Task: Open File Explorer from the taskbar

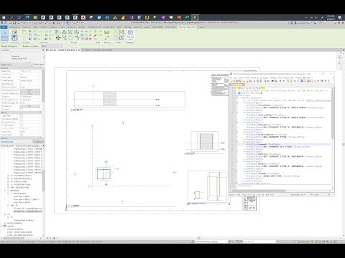Action: pyautogui.click(x=35, y=17)
